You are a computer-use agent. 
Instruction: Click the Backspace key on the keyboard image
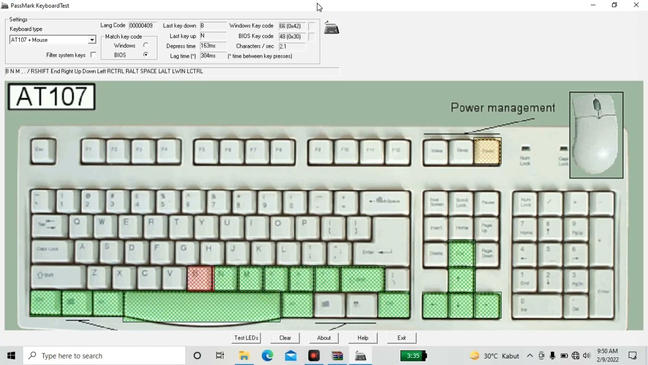pos(385,202)
